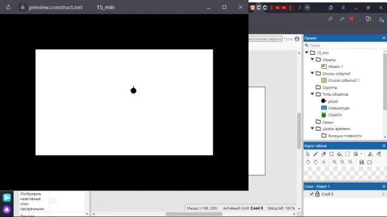Load tilemap data with folder icon
This screenshot has width=387, height=217.
pyautogui.click(x=369, y=162)
